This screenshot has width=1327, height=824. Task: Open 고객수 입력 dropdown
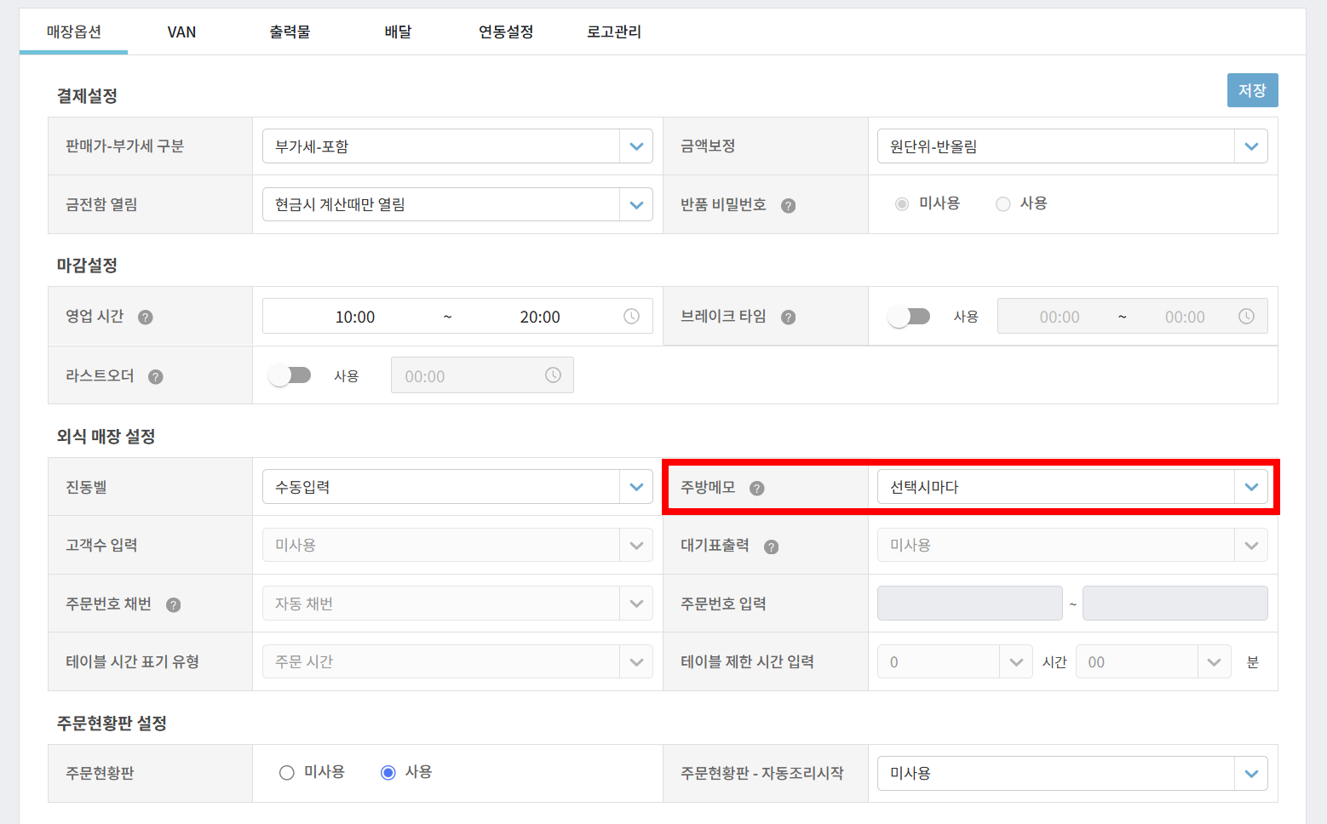pyautogui.click(x=457, y=545)
